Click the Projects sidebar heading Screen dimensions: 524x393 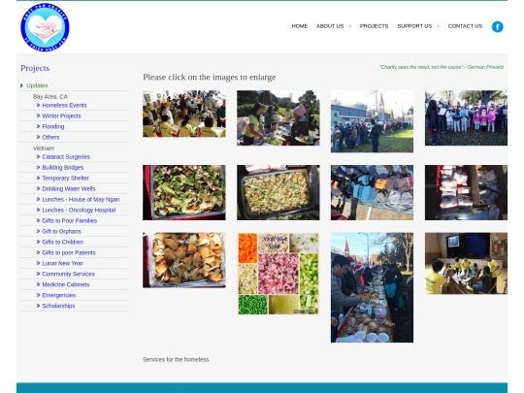[x=35, y=68]
